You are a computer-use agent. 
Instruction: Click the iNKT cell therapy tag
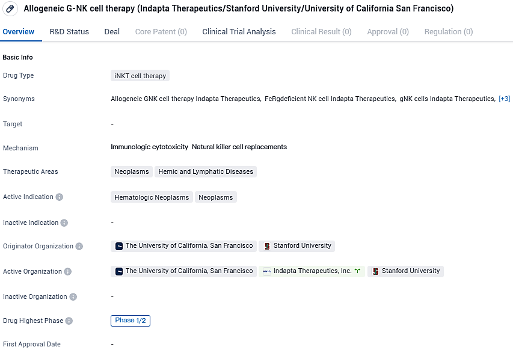140,76
